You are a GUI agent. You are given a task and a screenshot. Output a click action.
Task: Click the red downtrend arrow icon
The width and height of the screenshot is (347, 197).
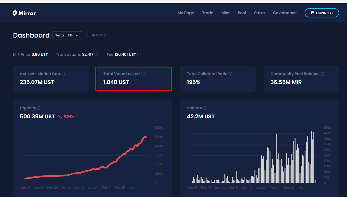coord(60,116)
